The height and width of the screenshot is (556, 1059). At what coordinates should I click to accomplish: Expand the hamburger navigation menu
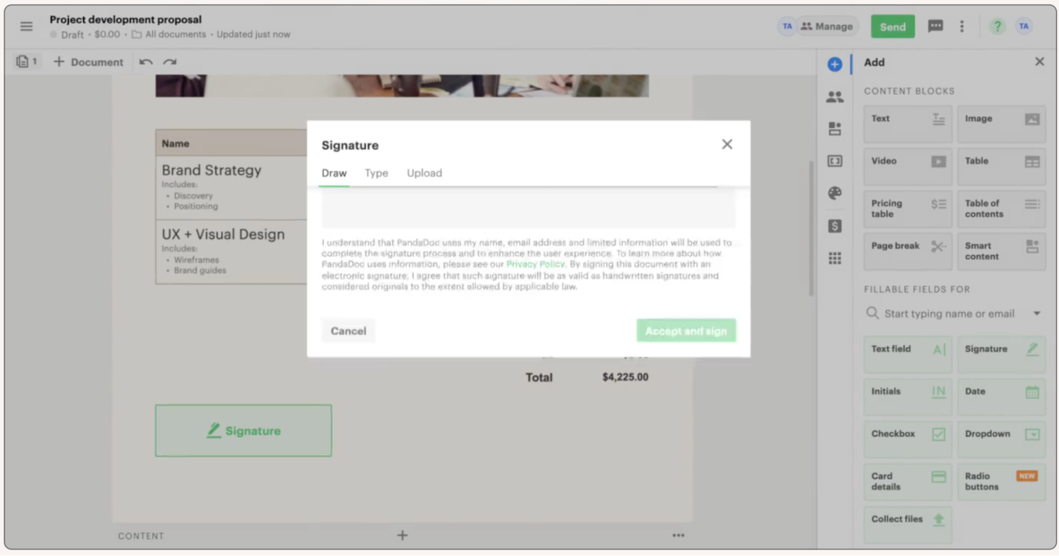25,26
